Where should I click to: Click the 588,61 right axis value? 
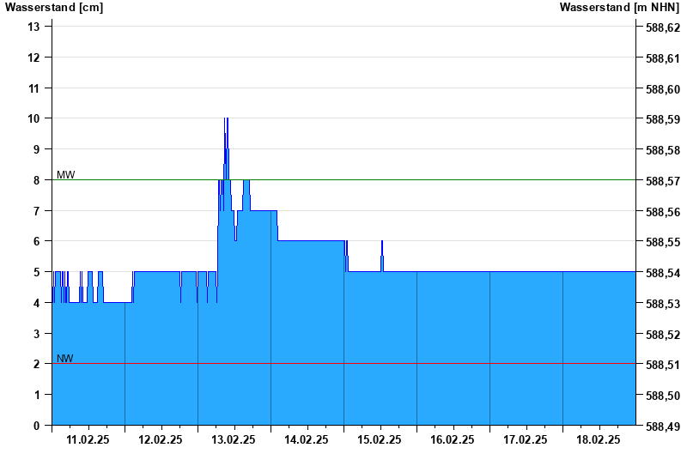point(663,58)
